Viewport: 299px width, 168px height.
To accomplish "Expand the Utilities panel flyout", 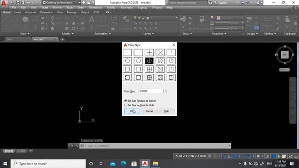I will pyautogui.click(x=270, y=34).
